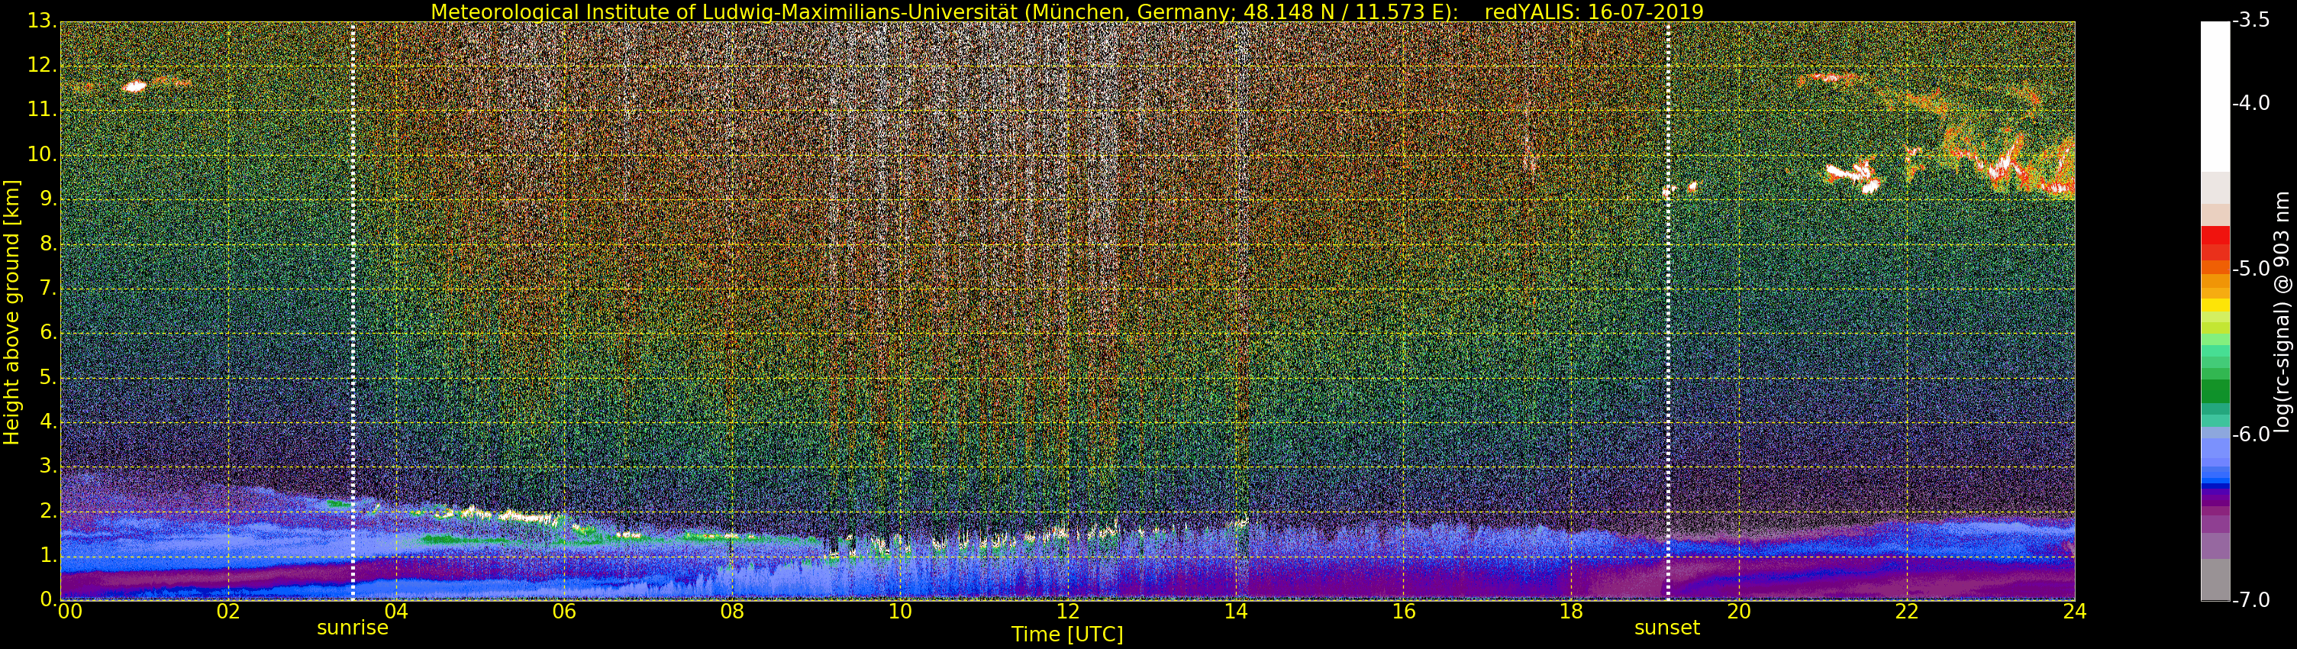Click the bright white cloud patch near 01 UTC
Image resolution: width=2297 pixels, height=649 pixels.
[134, 86]
